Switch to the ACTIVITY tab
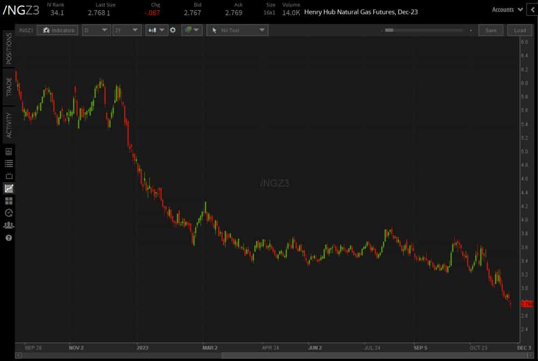Viewport: 538px width, 361px height. click(x=9, y=125)
